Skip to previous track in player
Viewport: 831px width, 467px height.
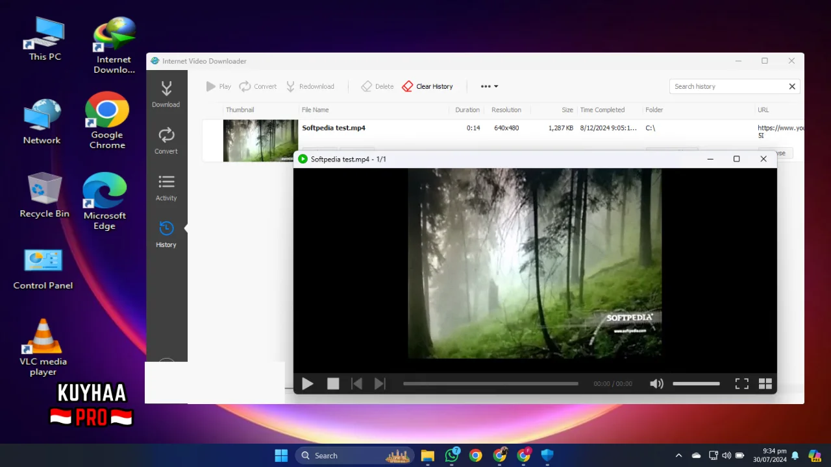356,383
